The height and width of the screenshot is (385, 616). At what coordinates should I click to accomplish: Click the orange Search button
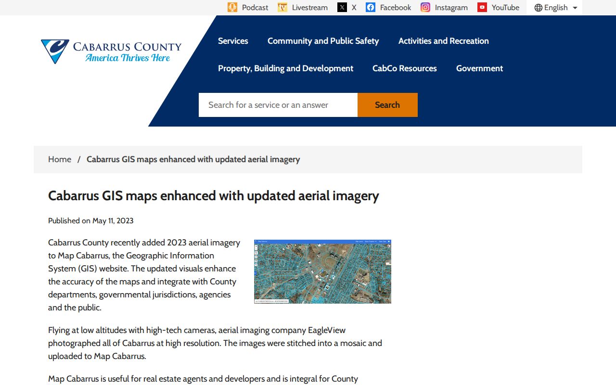click(x=387, y=105)
